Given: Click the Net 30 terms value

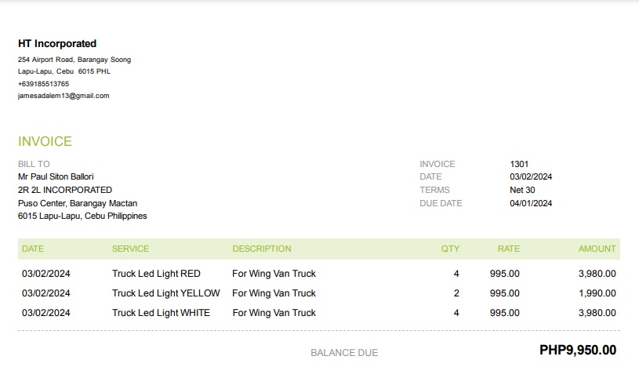Looking at the screenshot, I should click(522, 190).
